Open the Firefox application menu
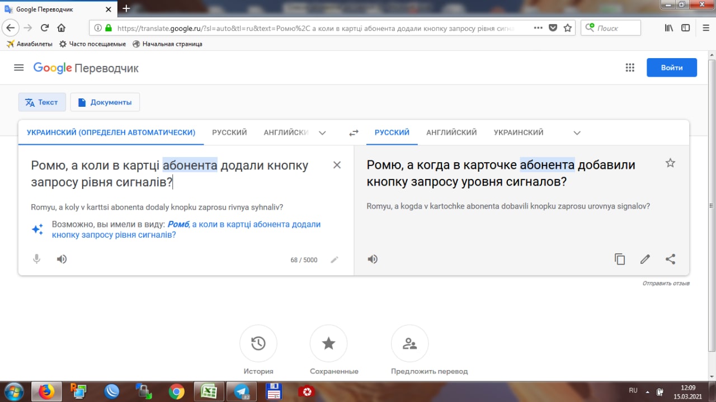Image resolution: width=716 pixels, height=402 pixels. pos(706,28)
